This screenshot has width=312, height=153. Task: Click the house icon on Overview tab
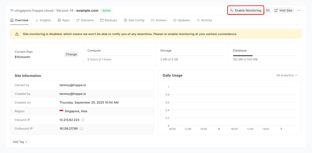pos(12,20)
